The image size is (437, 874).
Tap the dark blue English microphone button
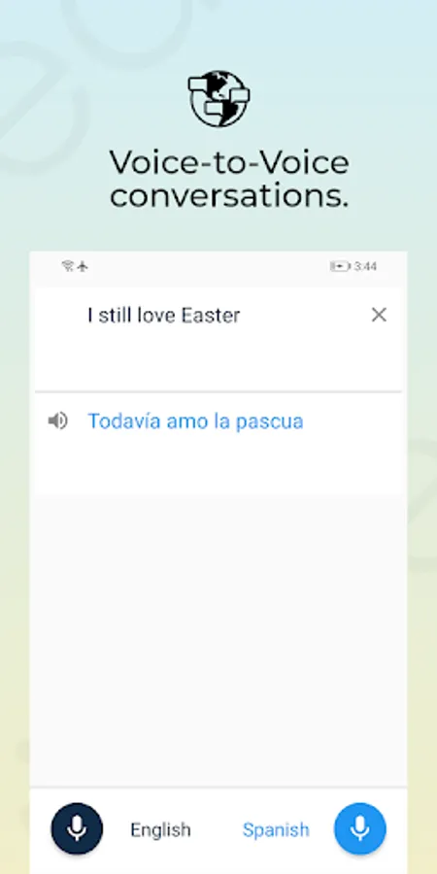pyautogui.click(x=77, y=829)
